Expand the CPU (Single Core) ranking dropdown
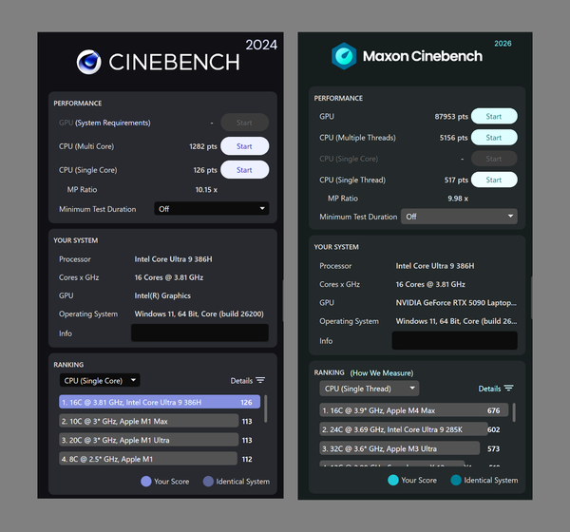 pyautogui.click(x=100, y=380)
